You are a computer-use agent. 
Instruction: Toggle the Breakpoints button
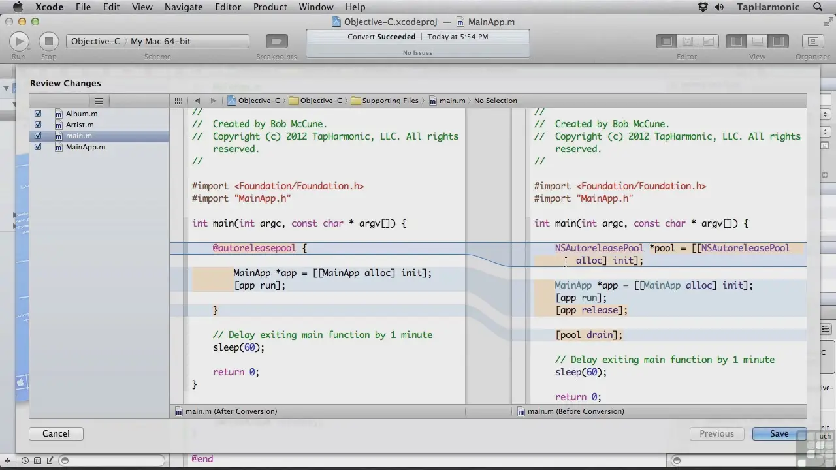(276, 41)
